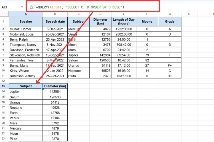214x142 pixels.
Task: Click date cell 20-Dec-2021
Action: (55, 34)
